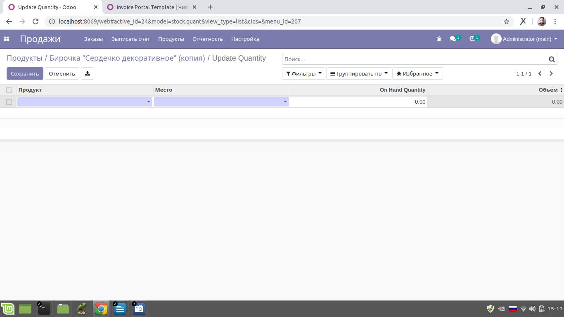
Task: Click the Отменить button
Action: [62, 73]
